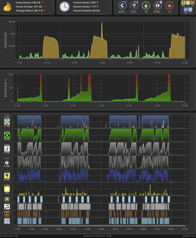Click the music note melody icon
The image size is (196, 238).
(x=7, y=207)
